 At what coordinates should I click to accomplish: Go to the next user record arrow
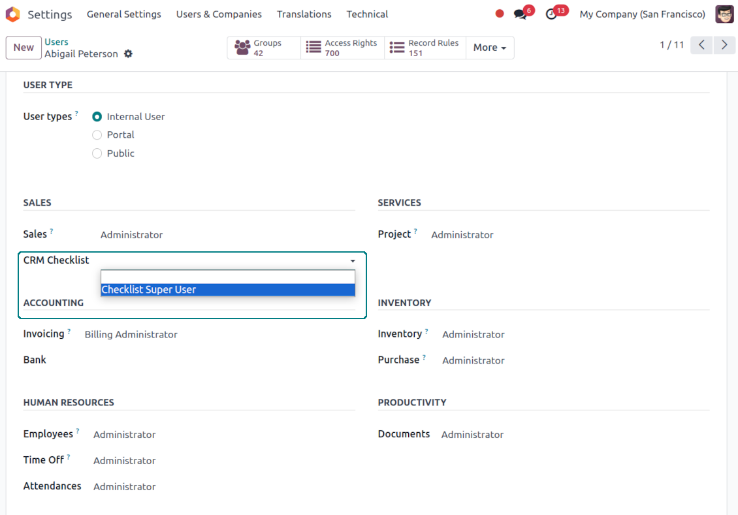[x=724, y=45]
